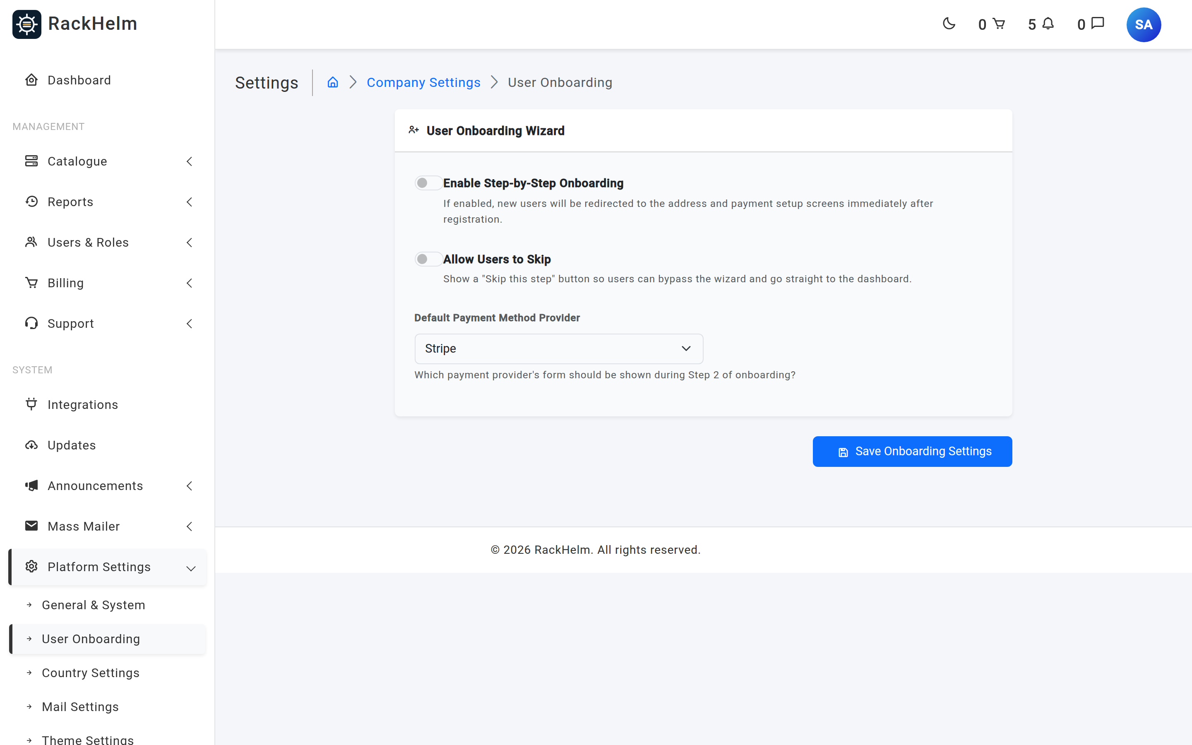Screen dimensions: 1192x745
Task: Click the Mass Mailer envelope icon
Action: pyautogui.click(x=31, y=526)
